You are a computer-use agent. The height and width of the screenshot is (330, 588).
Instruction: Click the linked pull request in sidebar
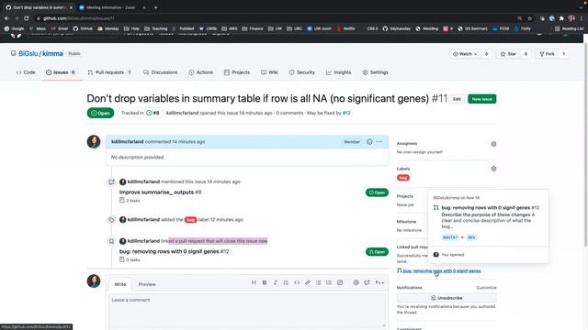[x=441, y=271]
